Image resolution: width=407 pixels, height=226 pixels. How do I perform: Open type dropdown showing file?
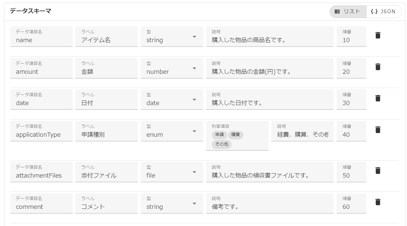pos(194,172)
